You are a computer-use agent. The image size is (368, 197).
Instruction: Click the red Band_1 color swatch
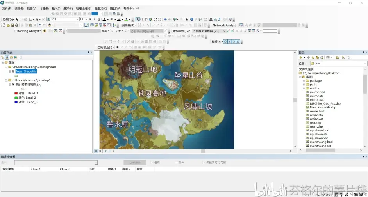(x=16, y=93)
